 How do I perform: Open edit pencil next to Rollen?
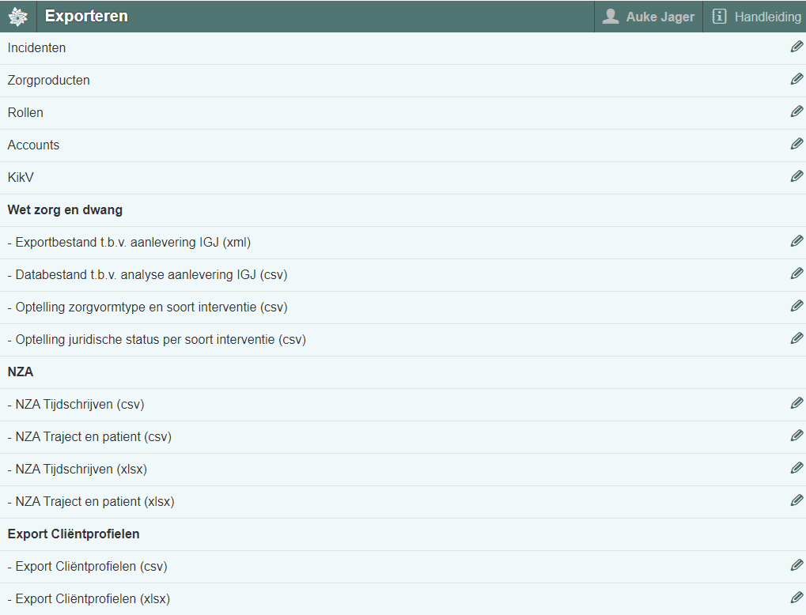797,112
